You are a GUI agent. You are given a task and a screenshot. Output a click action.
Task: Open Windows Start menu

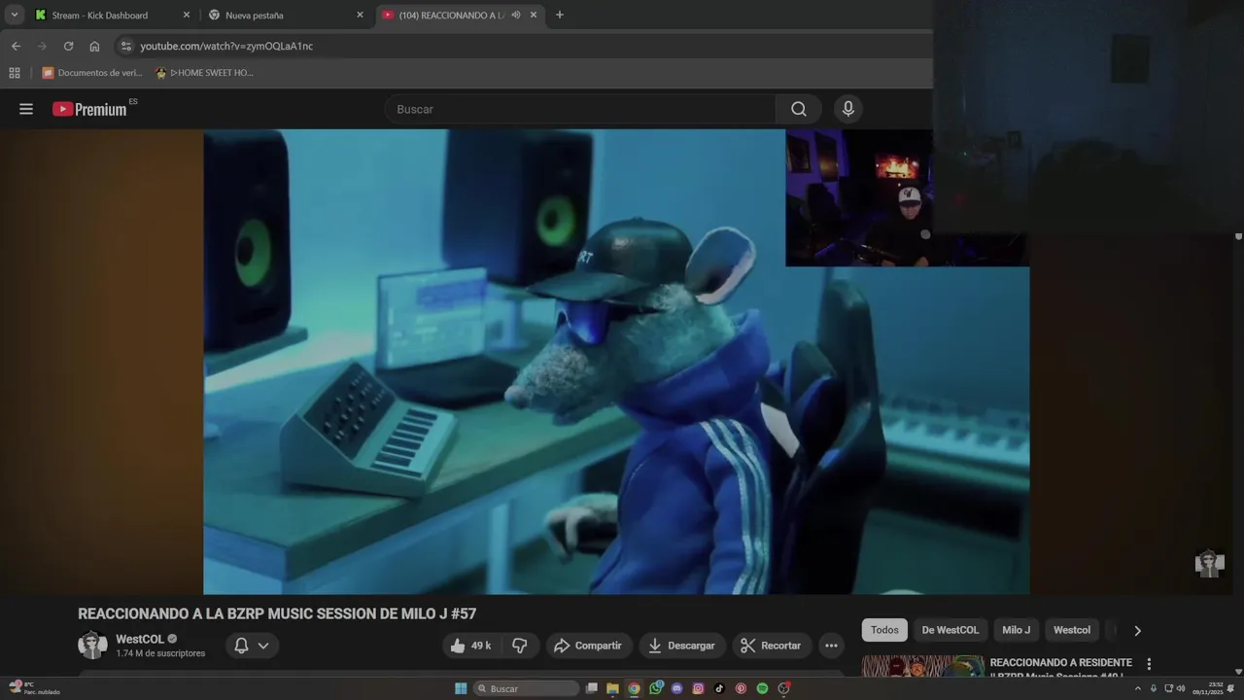coord(461,688)
